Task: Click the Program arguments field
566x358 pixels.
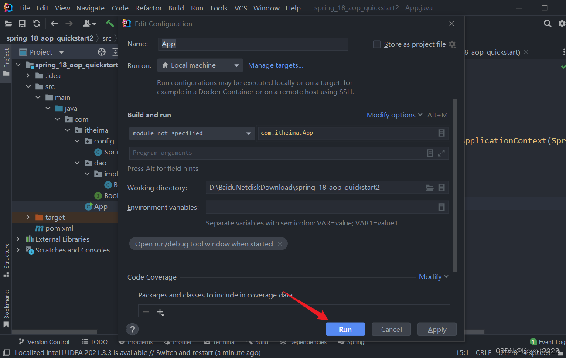Action: point(289,153)
